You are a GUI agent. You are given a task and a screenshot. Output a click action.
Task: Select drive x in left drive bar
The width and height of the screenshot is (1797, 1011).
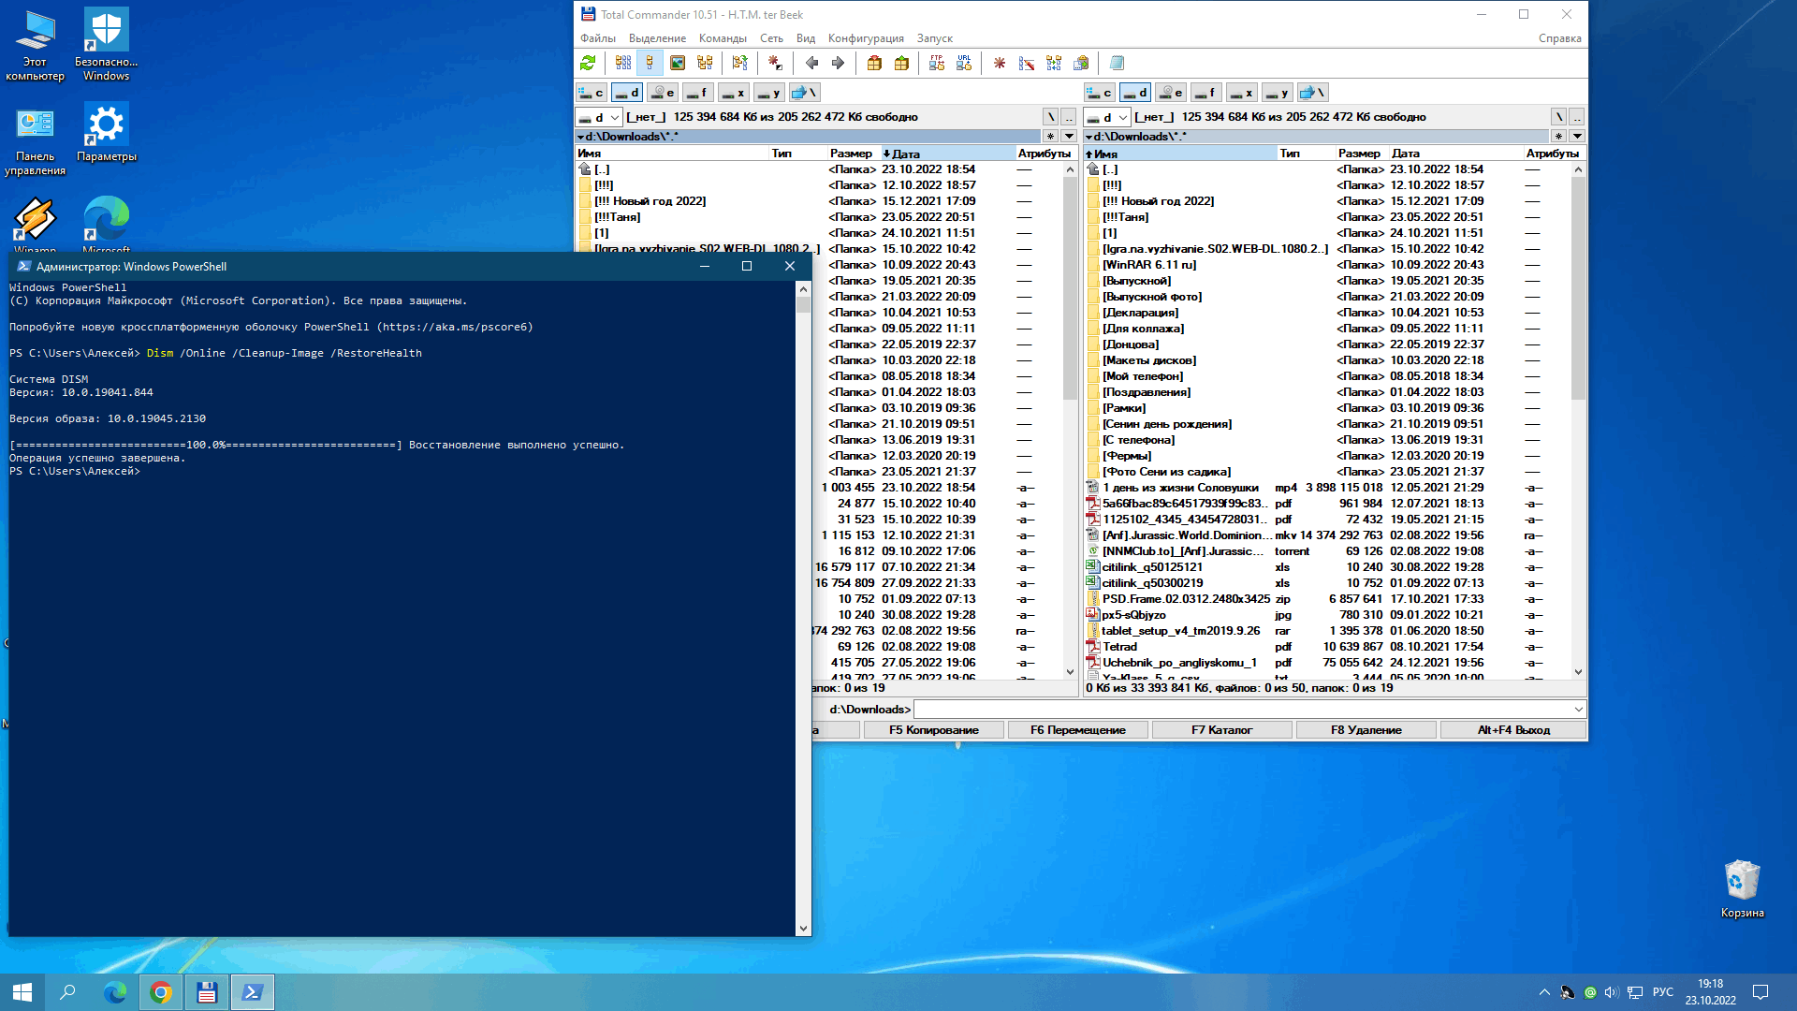(734, 93)
